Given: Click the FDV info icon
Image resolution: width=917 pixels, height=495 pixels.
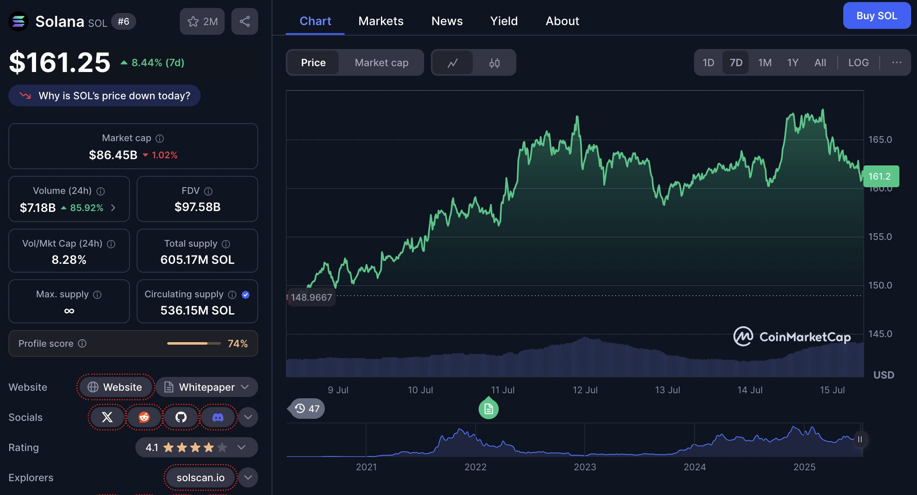Looking at the screenshot, I should (208, 191).
